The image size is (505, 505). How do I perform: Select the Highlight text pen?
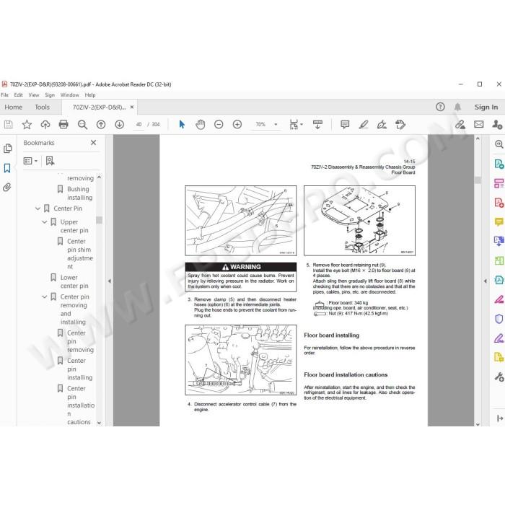[x=364, y=124]
